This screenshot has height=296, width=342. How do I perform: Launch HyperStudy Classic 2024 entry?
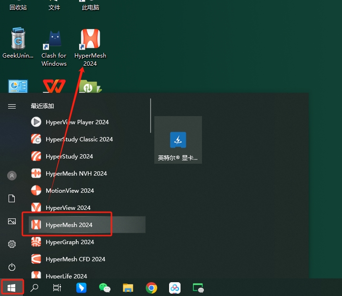[79, 139]
